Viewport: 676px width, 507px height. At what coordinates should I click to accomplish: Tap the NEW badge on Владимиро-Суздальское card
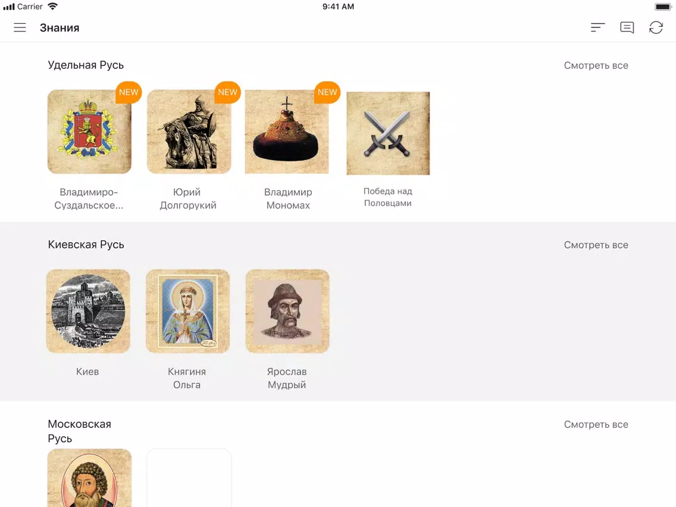tap(129, 92)
